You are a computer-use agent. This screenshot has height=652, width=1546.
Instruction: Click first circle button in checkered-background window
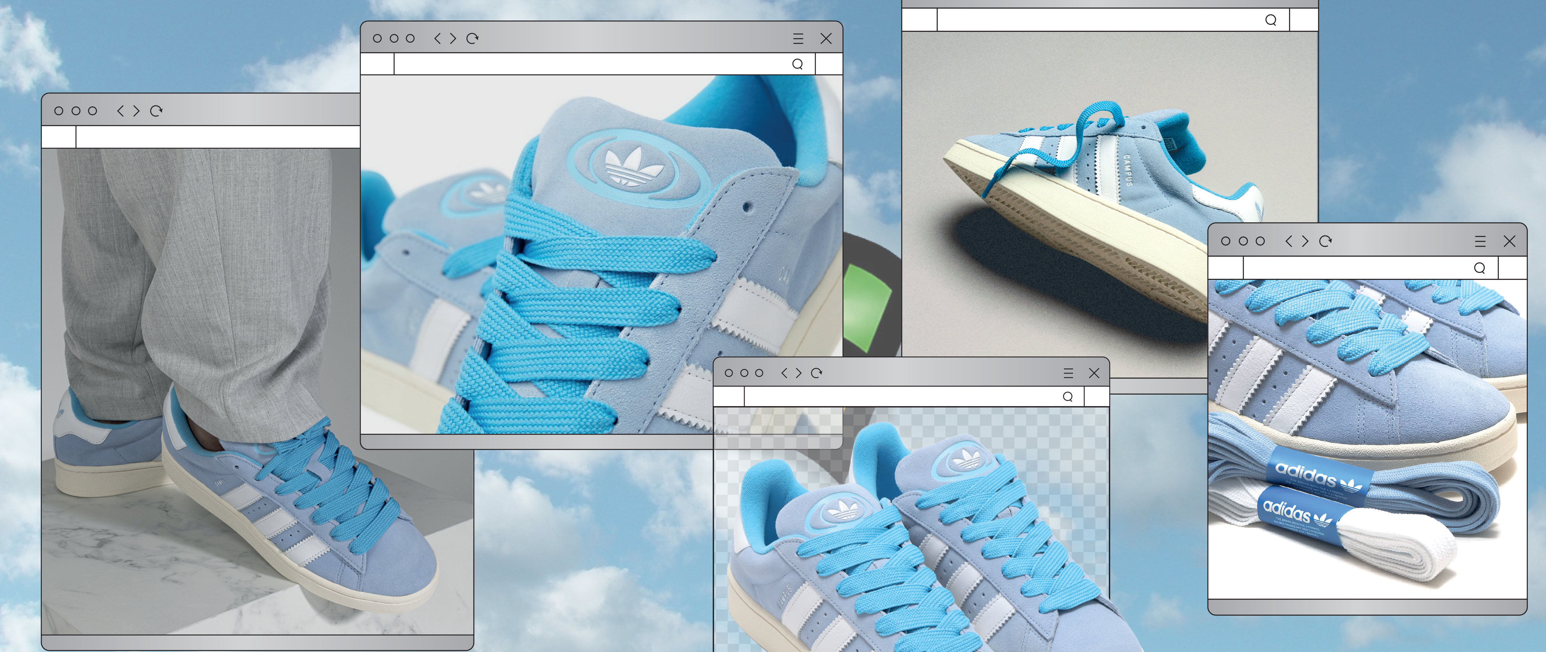(x=729, y=373)
